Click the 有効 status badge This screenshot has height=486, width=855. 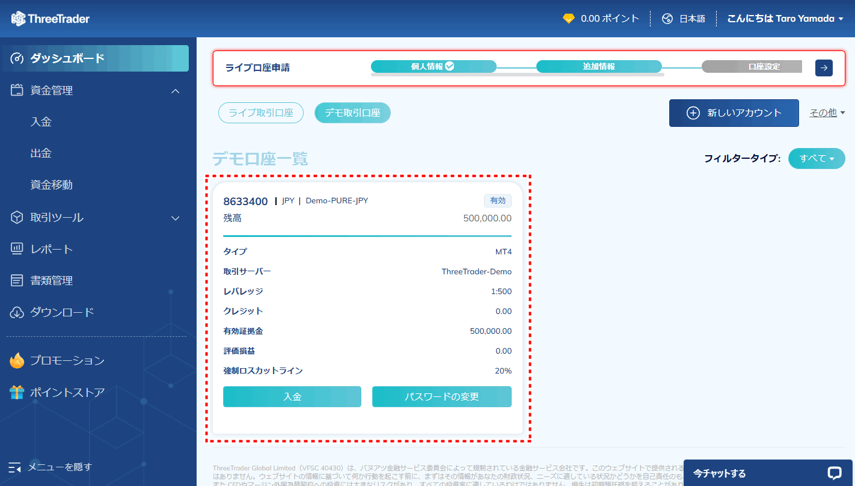[498, 201]
